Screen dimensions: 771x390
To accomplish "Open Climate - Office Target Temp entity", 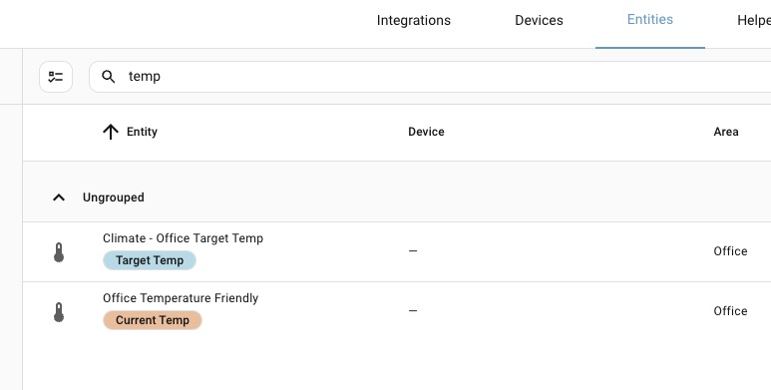I will coord(183,238).
